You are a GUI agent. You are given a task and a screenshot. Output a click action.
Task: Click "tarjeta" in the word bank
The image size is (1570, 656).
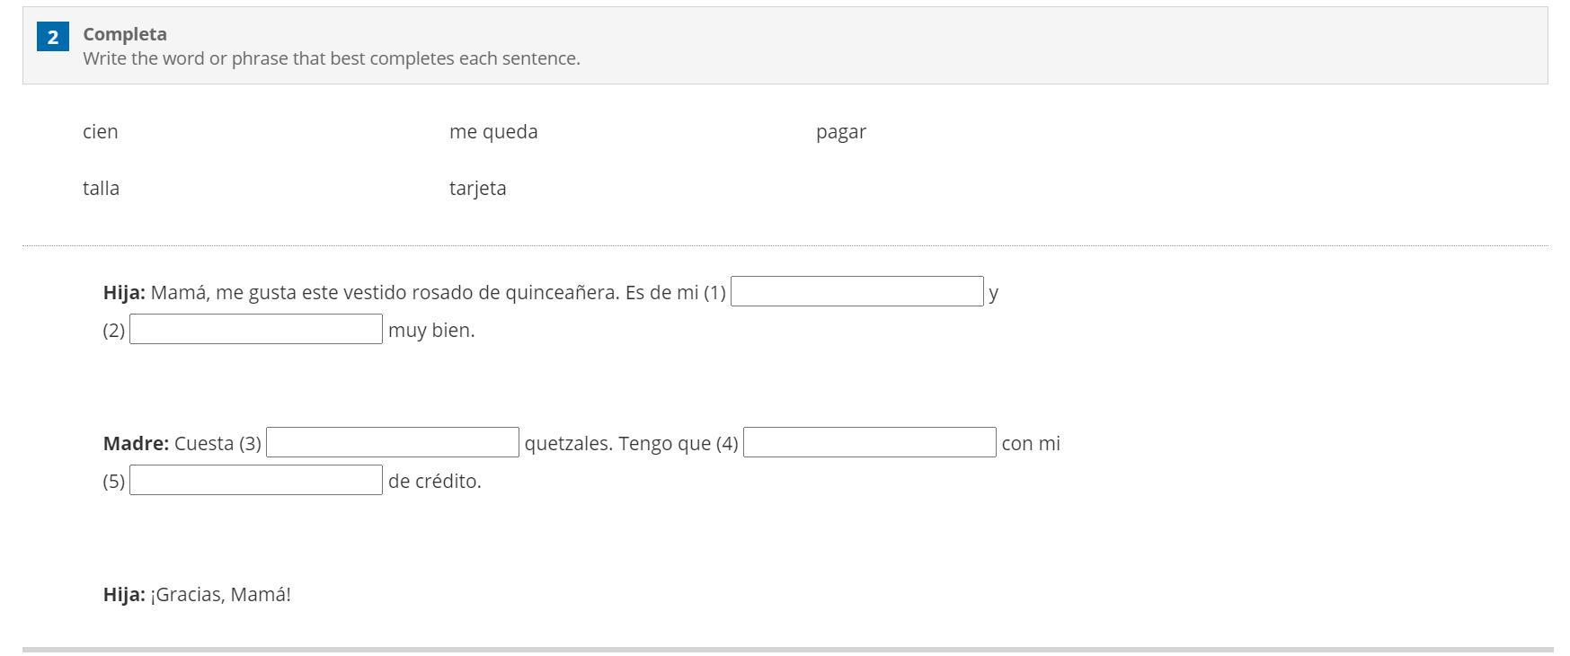[477, 189]
